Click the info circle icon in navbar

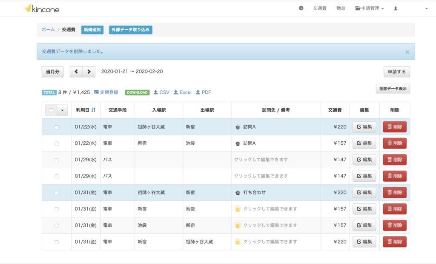pyautogui.click(x=301, y=8)
